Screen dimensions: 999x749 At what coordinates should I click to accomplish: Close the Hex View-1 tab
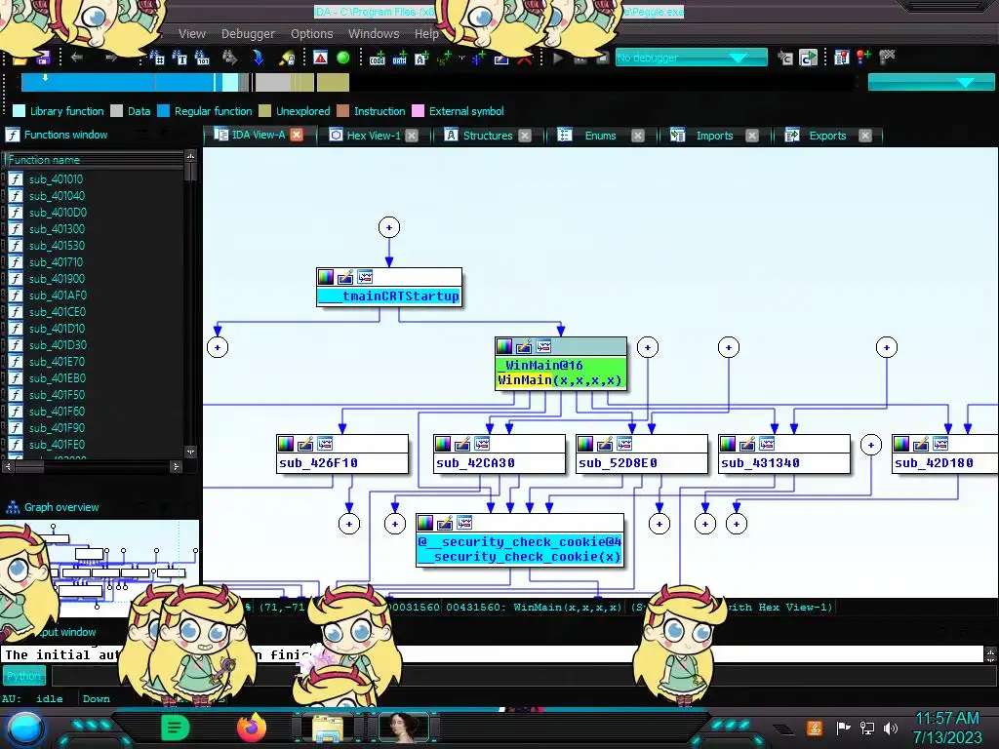pyautogui.click(x=412, y=136)
